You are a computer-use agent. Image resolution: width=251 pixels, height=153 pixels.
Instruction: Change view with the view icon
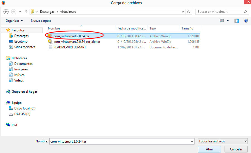tap(222, 21)
